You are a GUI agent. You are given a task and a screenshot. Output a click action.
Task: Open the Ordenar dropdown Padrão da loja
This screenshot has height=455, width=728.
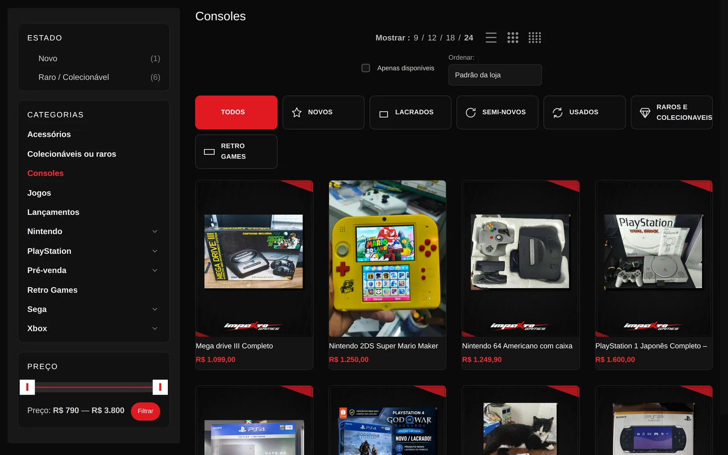click(x=495, y=75)
